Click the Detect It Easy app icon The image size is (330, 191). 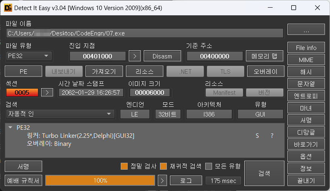[8, 8]
